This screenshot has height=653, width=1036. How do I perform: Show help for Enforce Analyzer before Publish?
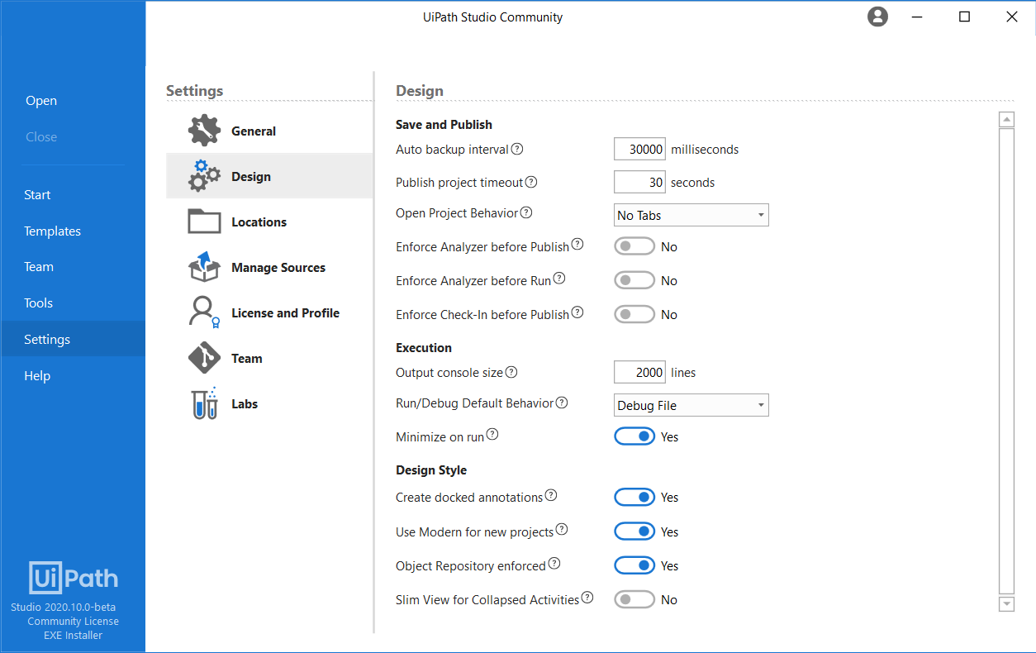click(x=577, y=245)
